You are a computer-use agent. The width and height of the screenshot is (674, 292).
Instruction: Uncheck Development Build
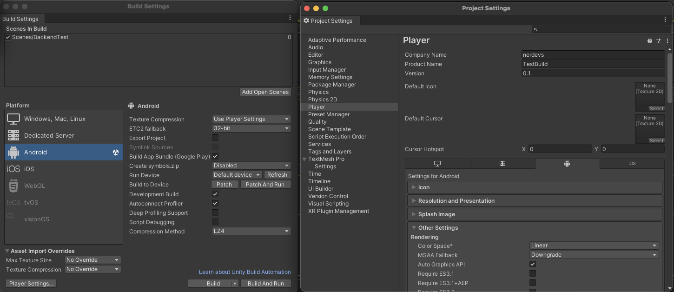coord(215,194)
